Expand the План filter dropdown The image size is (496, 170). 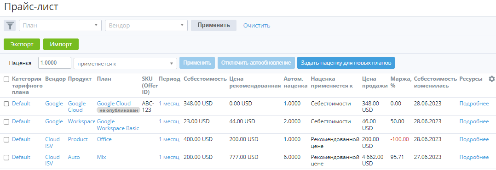[60, 26]
